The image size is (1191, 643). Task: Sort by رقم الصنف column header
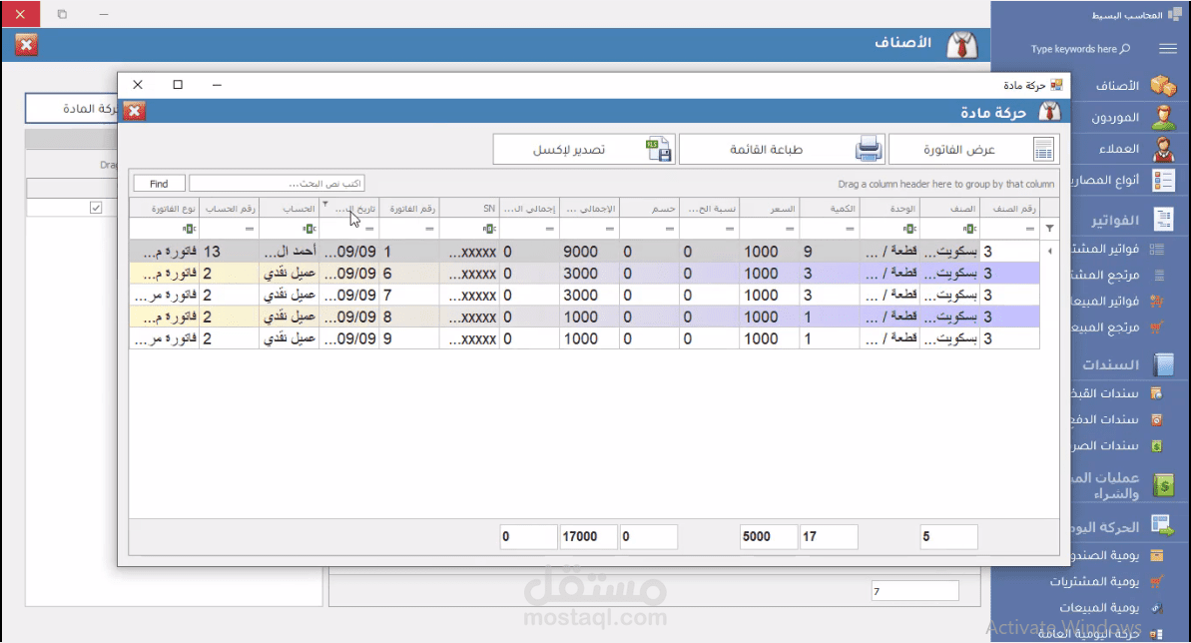click(1009, 209)
